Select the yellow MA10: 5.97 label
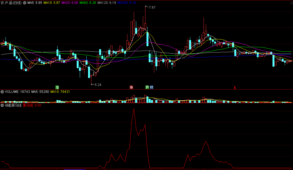This screenshot has height=170, width=293. coord(52,3)
